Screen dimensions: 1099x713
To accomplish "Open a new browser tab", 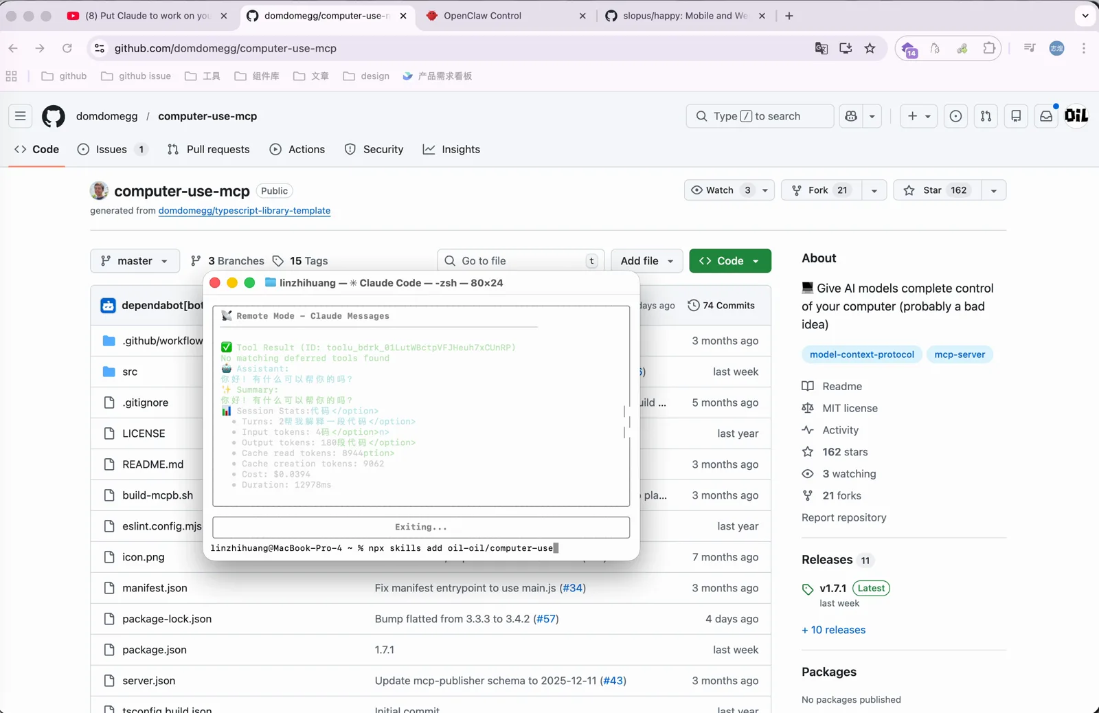I will tap(789, 16).
